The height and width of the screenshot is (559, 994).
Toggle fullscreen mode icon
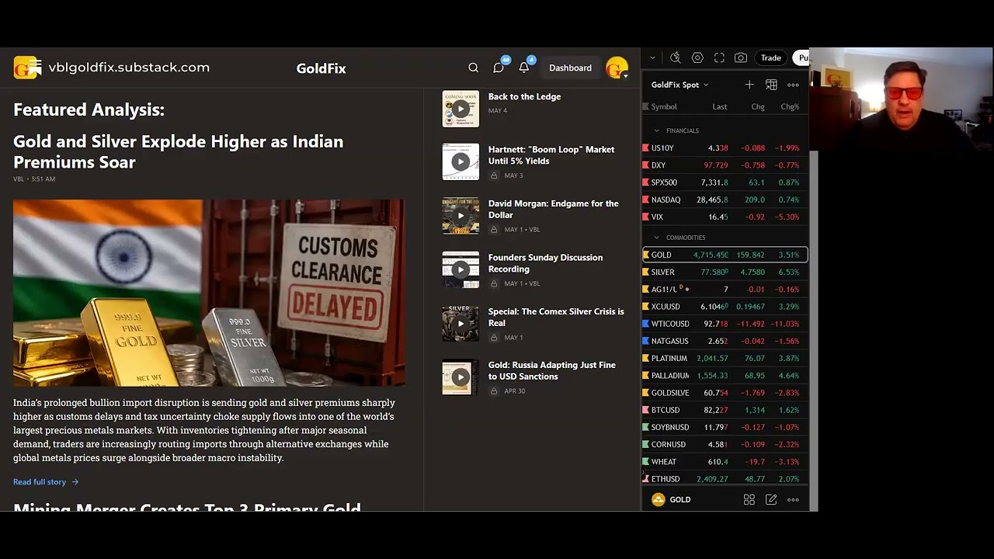[719, 57]
